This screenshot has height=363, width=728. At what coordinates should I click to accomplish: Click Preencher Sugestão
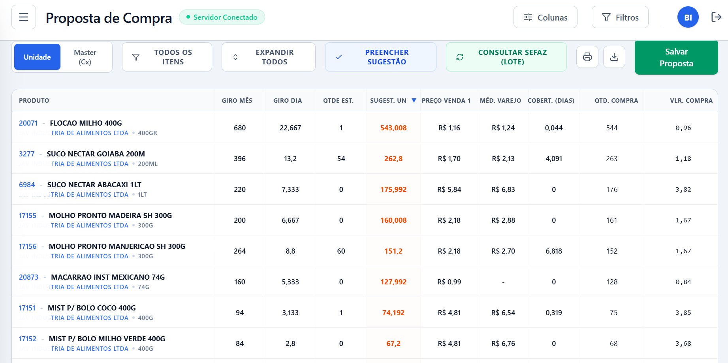(381, 57)
